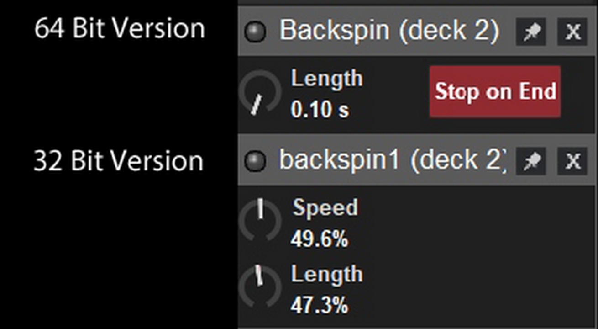
Task: Click the 64 Bit Version label
Action: (120, 29)
